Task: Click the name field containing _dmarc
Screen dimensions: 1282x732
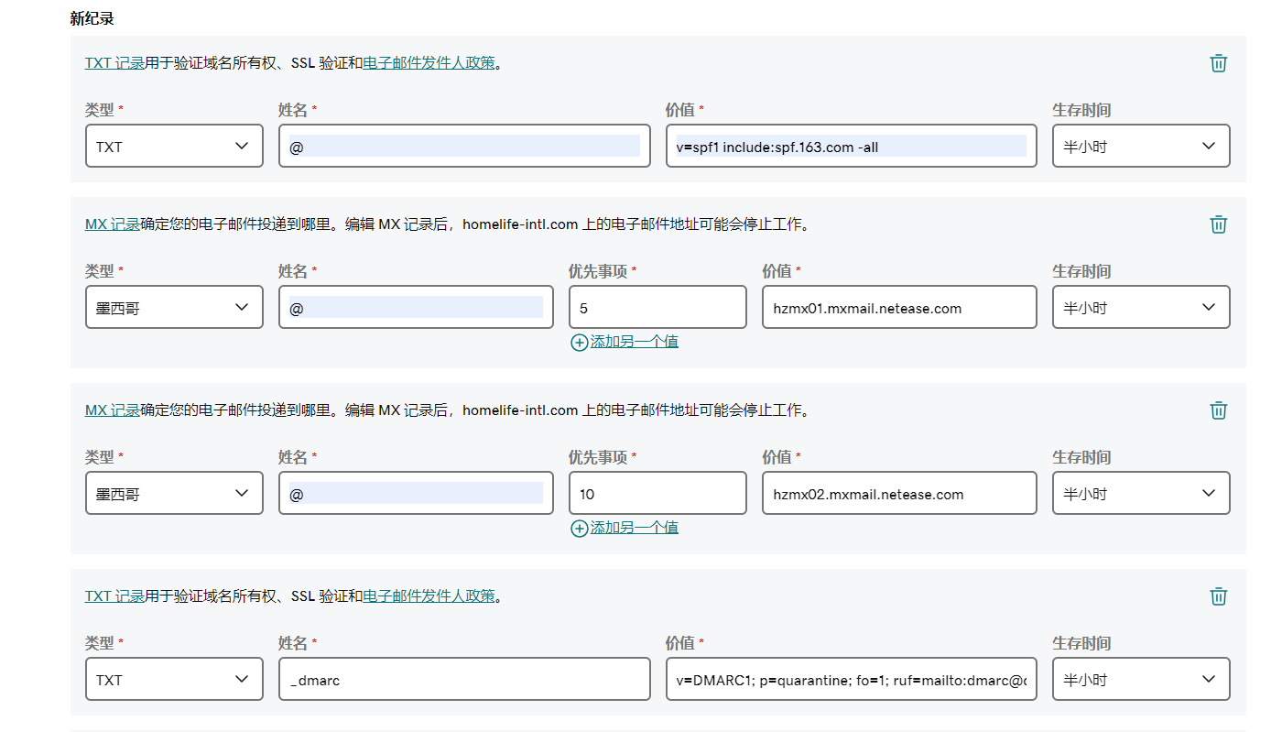Action: pyautogui.click(x=463, y=680)
